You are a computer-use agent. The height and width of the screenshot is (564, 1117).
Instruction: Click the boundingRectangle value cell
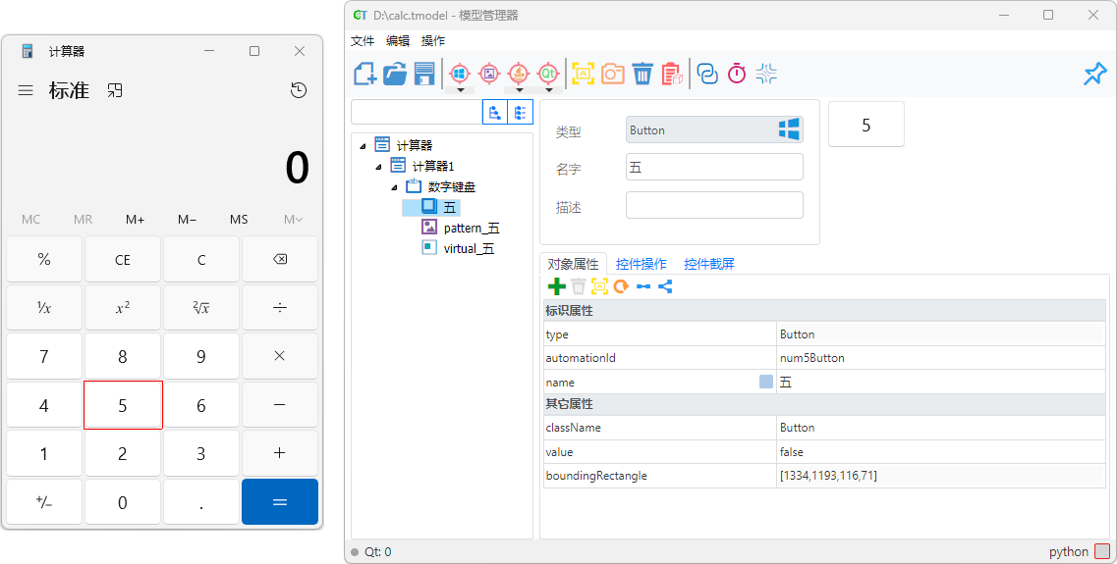[941, 475]
